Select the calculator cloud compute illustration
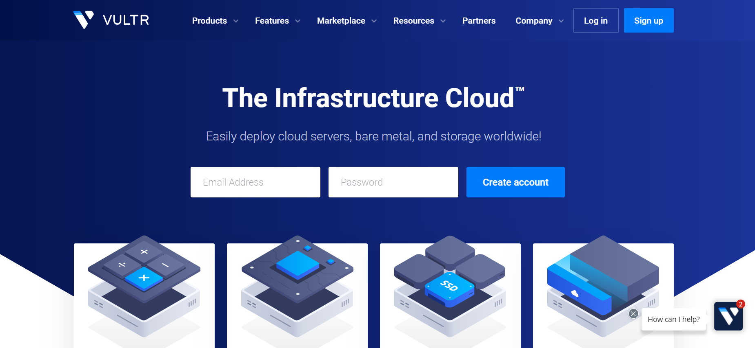 pyautogui.click(x=144, y=286)
